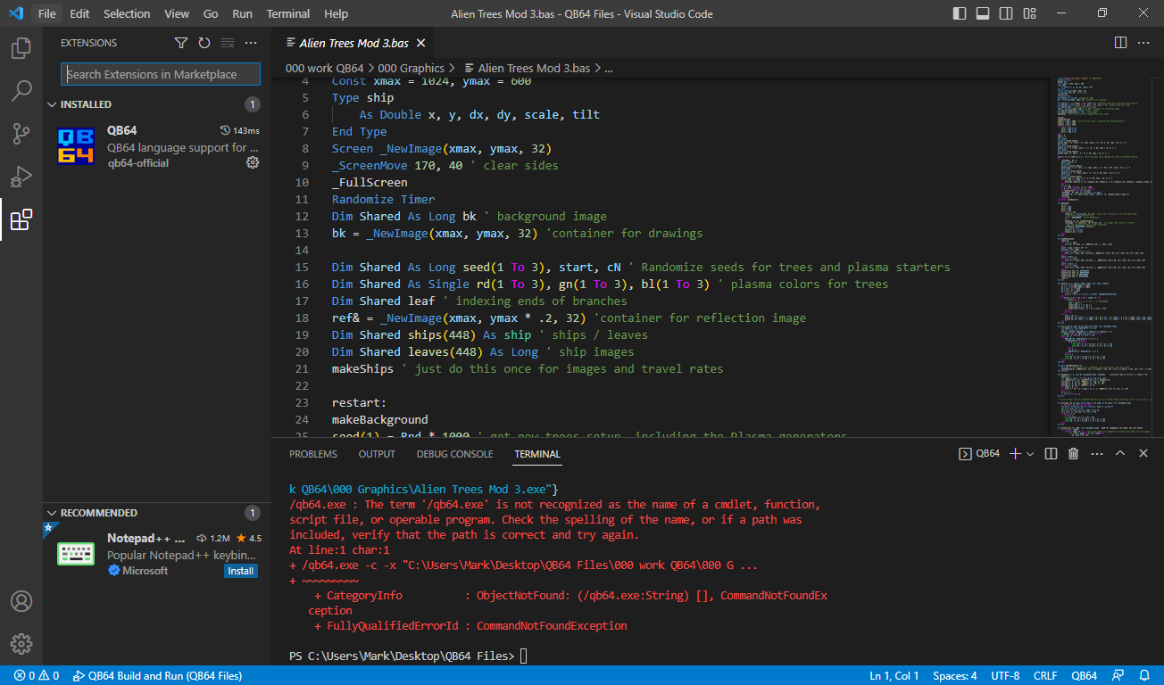This screenshot has height=685, width=1164.
Task: Add a new terminal with plus icon
Action: tap(1014, 454)
